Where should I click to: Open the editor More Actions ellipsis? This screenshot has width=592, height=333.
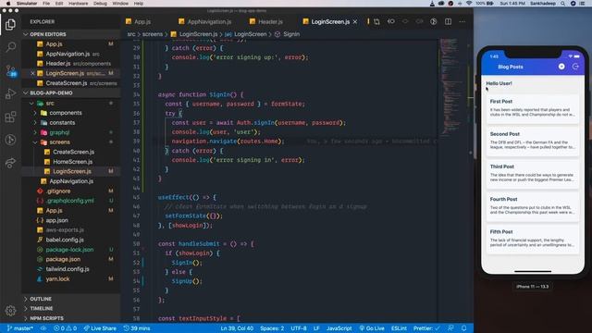462,21
